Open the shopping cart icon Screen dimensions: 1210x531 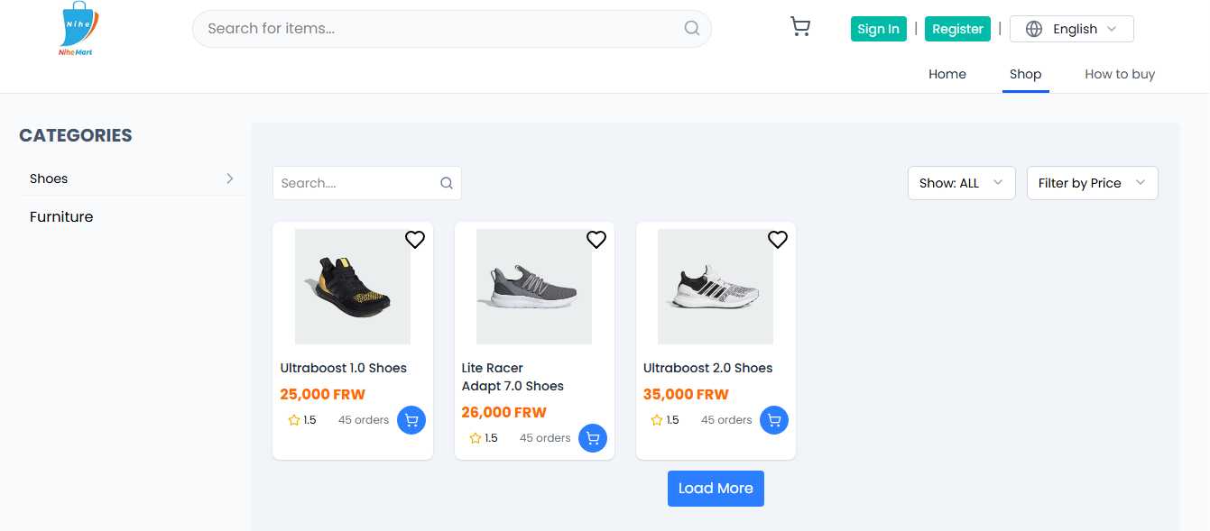coord(799,26)
